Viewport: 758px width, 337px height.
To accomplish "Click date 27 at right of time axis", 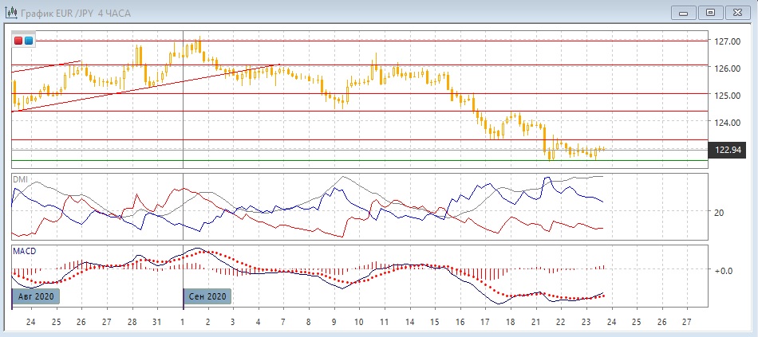I will pos(686,322).
